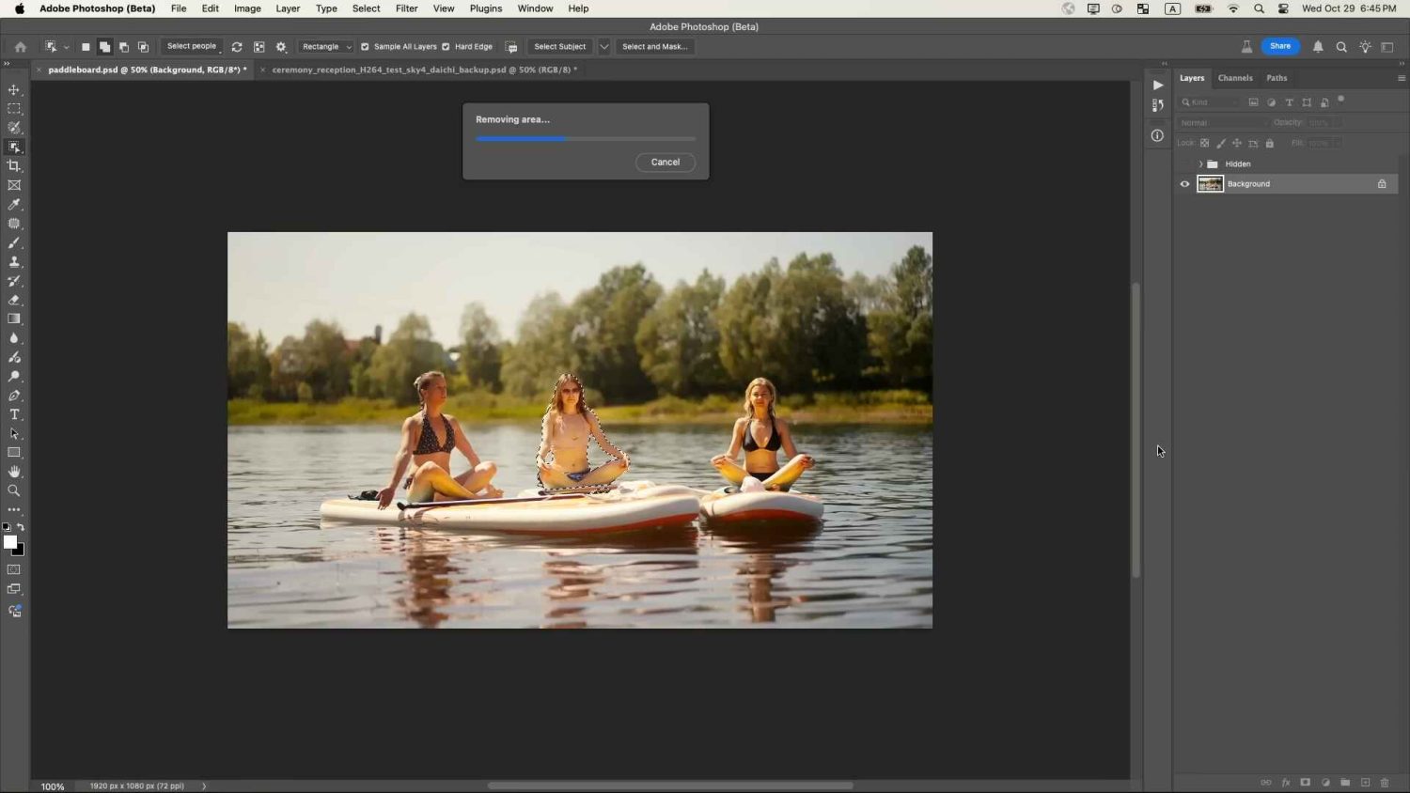The width and height of the screenshot is (1410, 793).
Task: Expand the Hidden layer group
Action: (x=1200, y=164)
